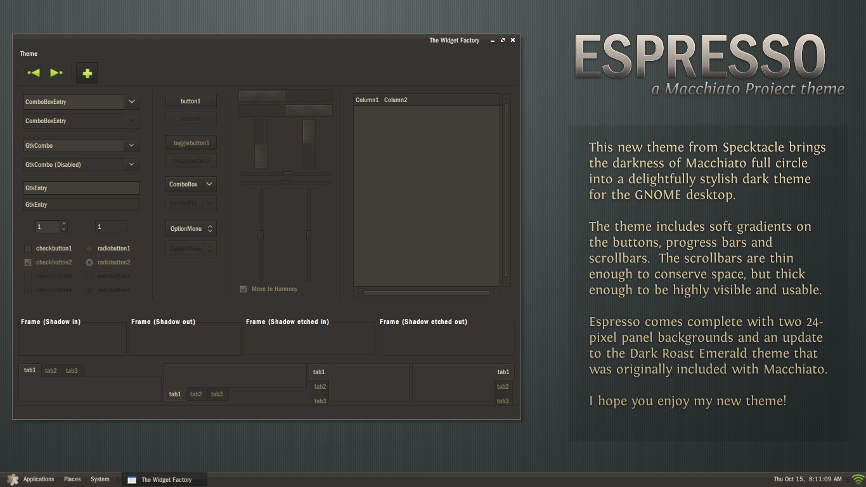Switch to tab2 in left-tabbed notebook

pyautogui.click(x=320, y=387)
